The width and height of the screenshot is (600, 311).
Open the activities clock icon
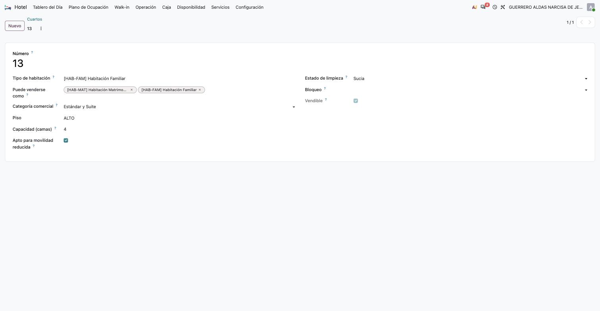[x=495, y=7]
